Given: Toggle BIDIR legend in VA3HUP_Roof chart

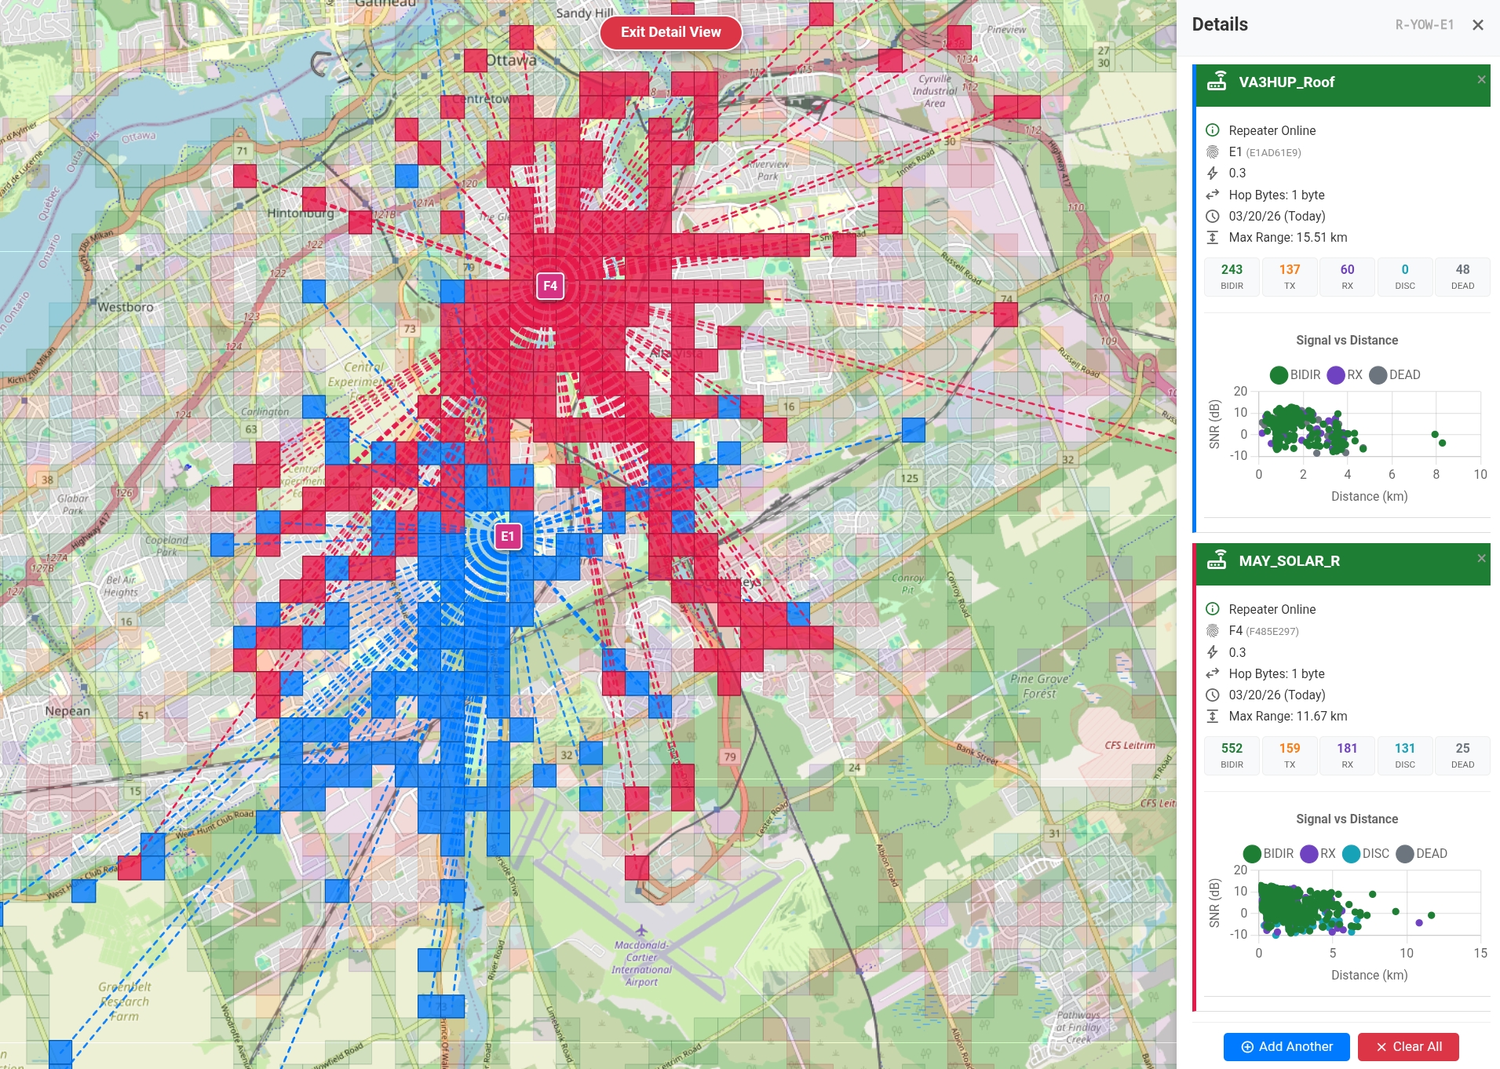Looking at the screenshot, I should coord(1295,375).
